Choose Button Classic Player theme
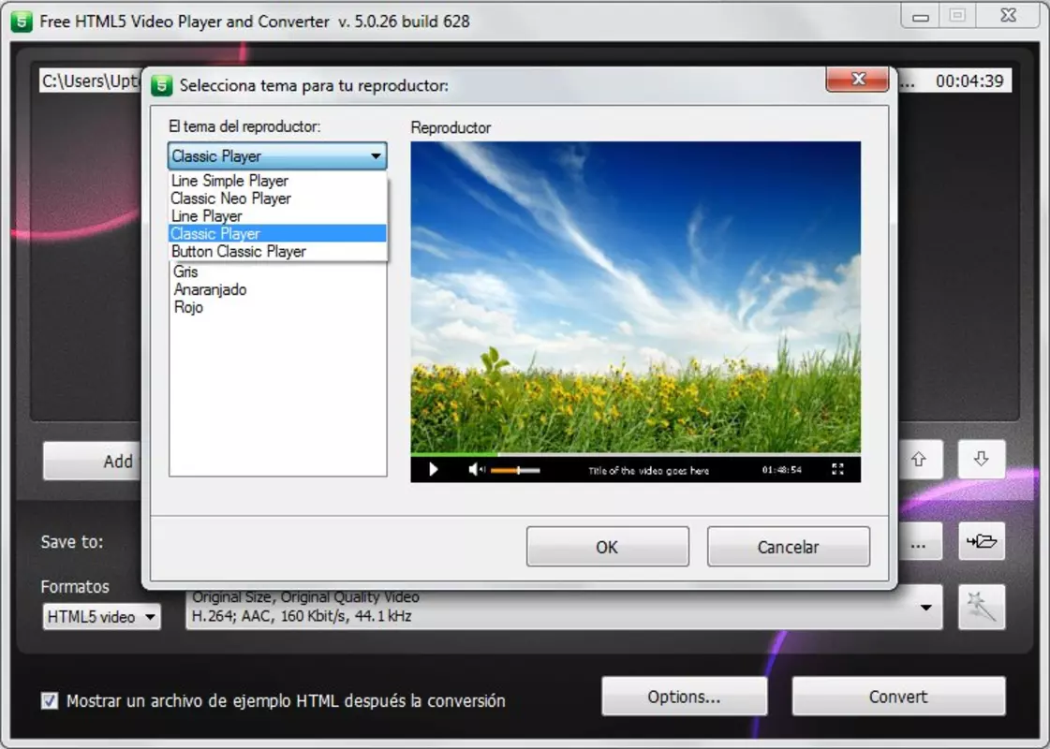 click(x=277, y=252)
